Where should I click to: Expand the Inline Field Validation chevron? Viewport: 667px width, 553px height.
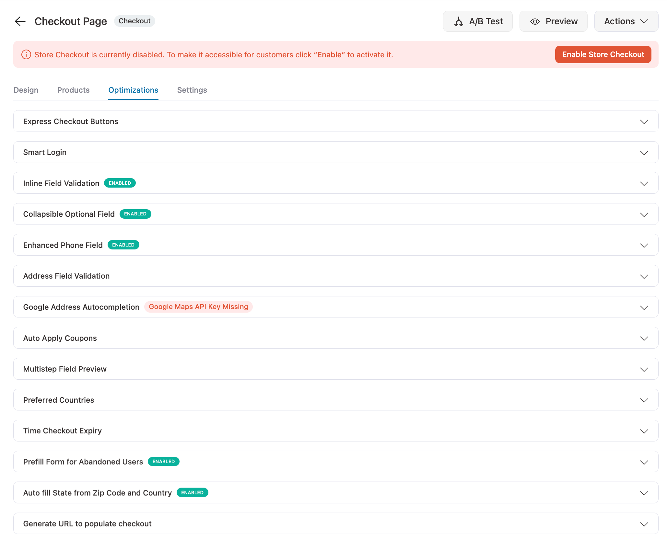[x=644, y=184]
